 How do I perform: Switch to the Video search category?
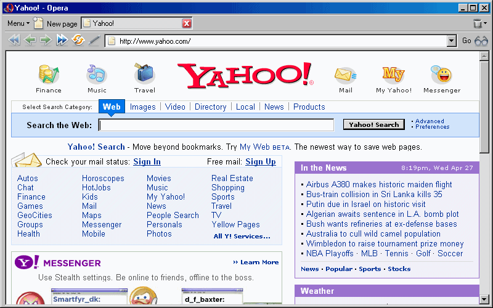pos(175,107)
